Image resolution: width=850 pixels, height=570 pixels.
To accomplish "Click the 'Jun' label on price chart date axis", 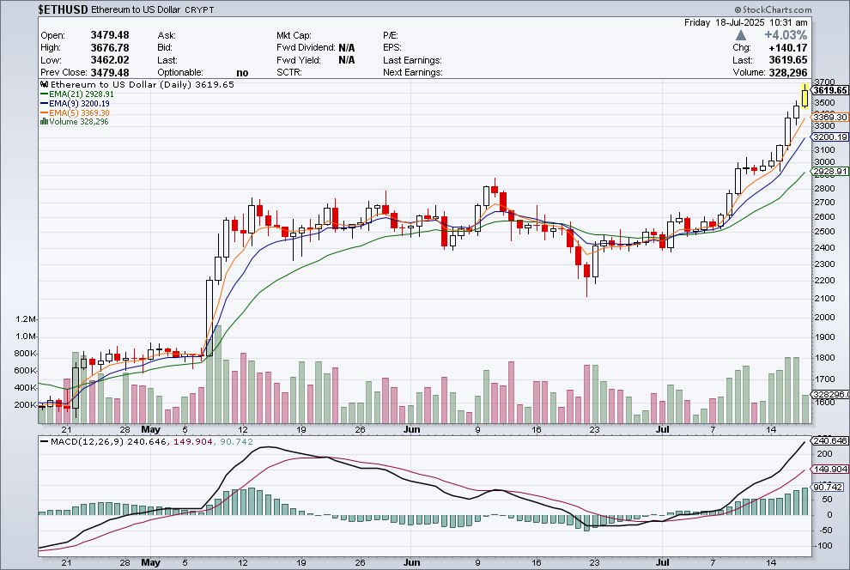I will click(412, 430).
